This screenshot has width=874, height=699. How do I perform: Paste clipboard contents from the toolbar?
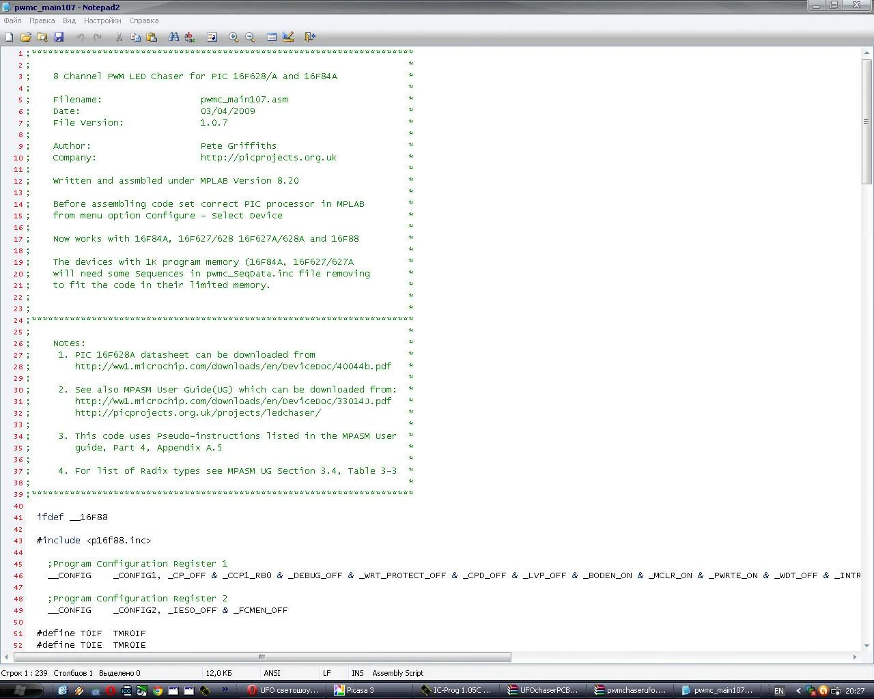coord(152,37)
